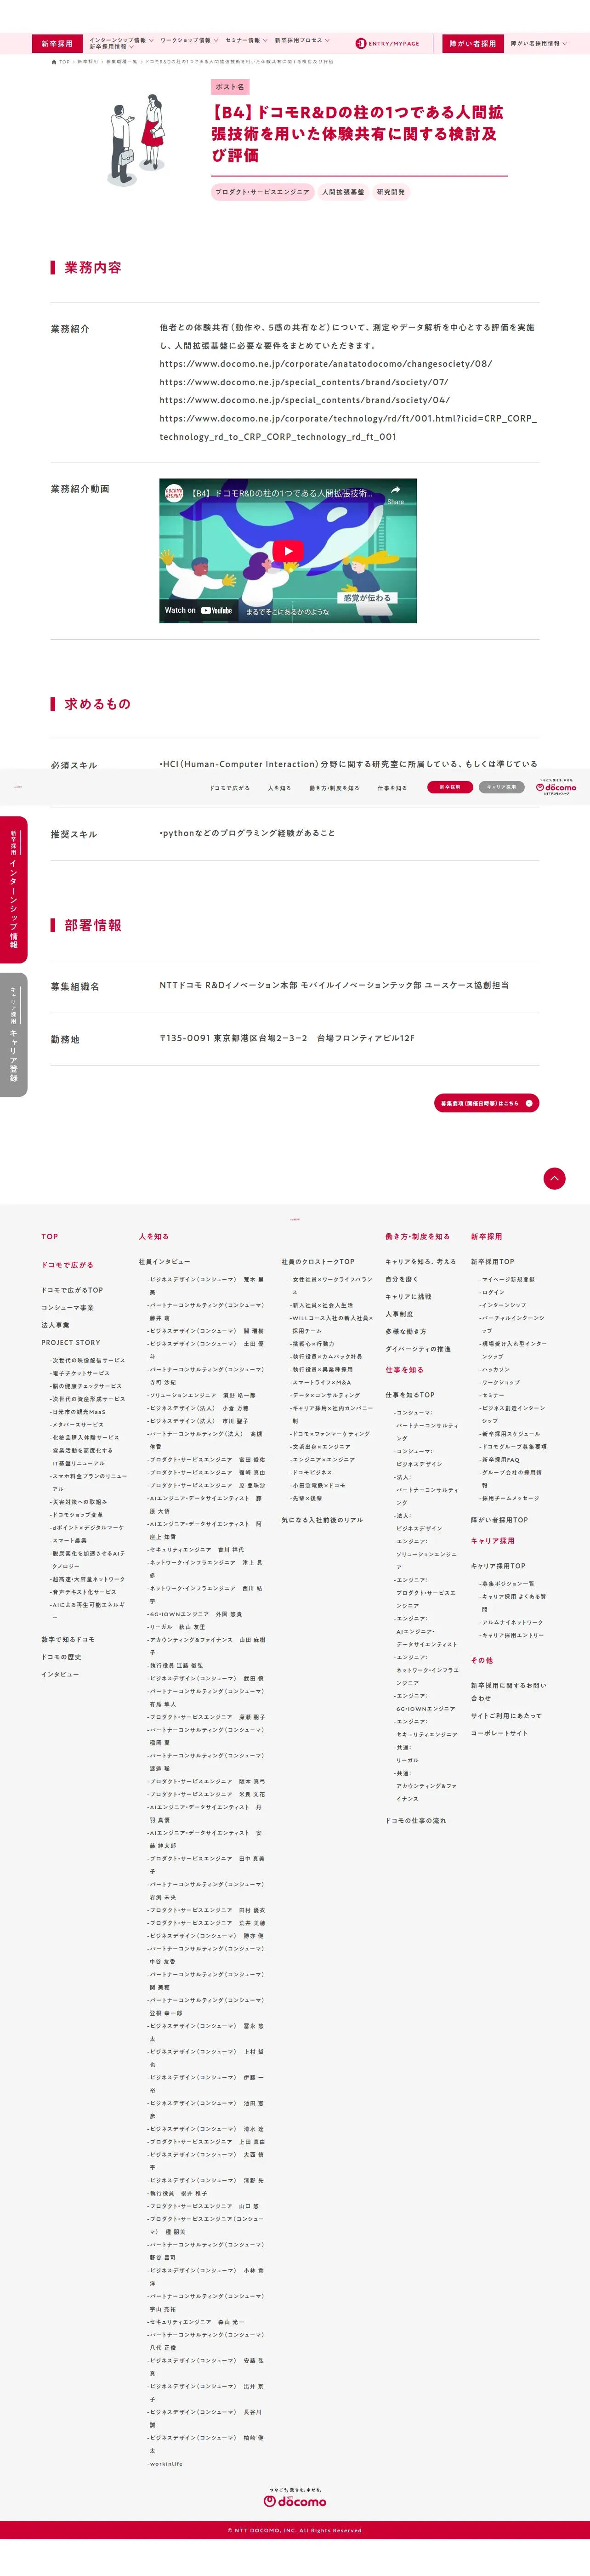The width and height of the screenshot is (590, 2576).
Task: Select the 研究開発 tag
Action: (391, 192)
